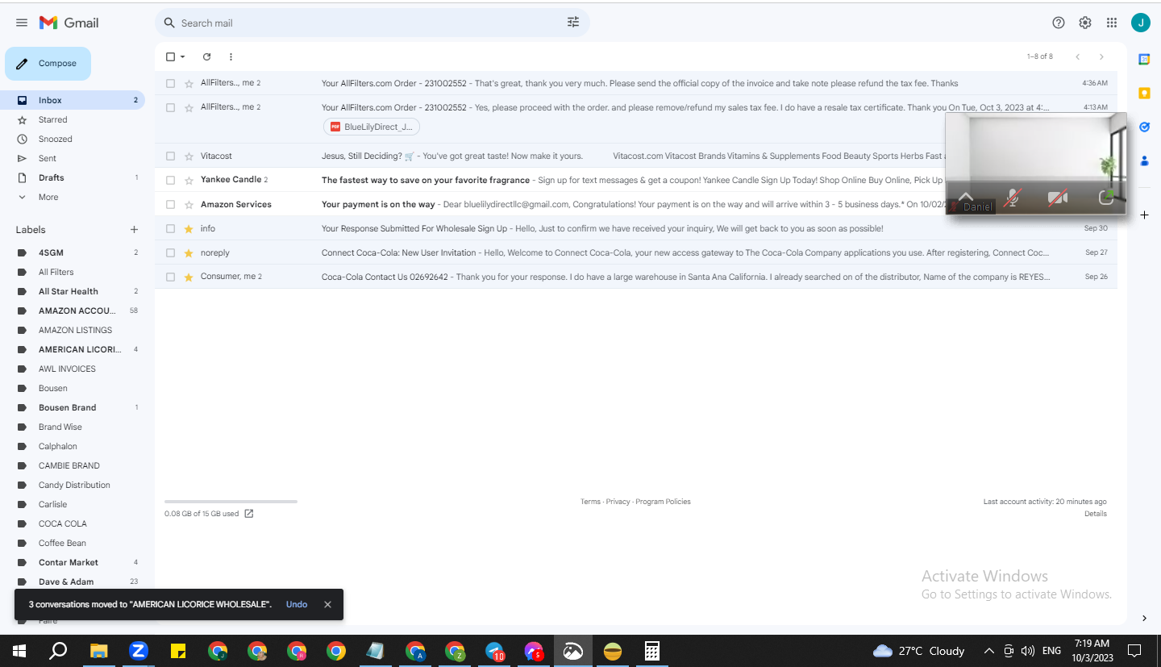
Task: Open the Gmail main menu hamburger
Action: pos(22,23)
